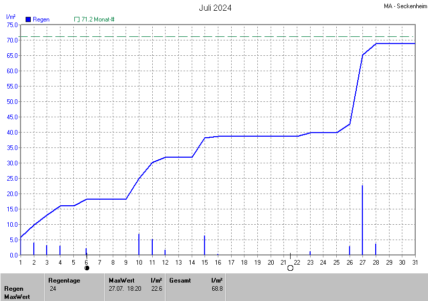Select the Gesamt column header
Viewport: 428px width, 301px height.
click(180, 280)
